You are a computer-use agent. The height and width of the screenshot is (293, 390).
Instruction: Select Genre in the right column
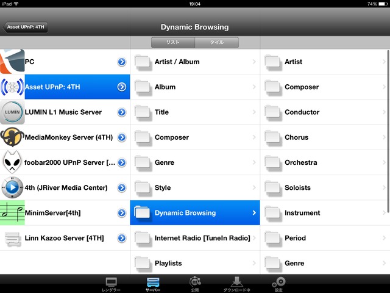294,263
